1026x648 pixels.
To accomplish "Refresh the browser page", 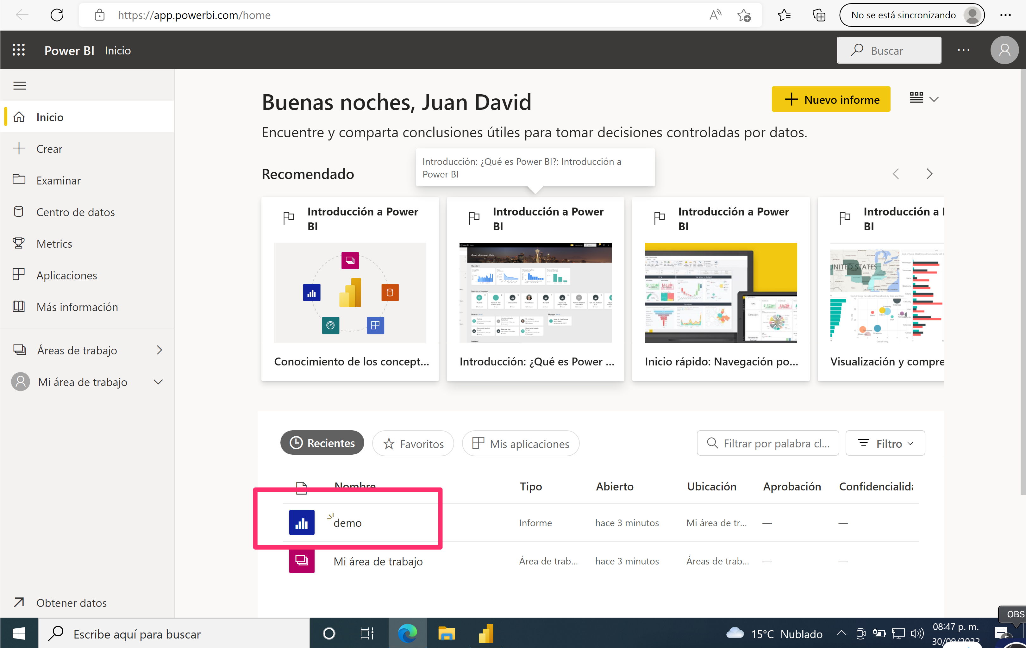I will point(57,15).
